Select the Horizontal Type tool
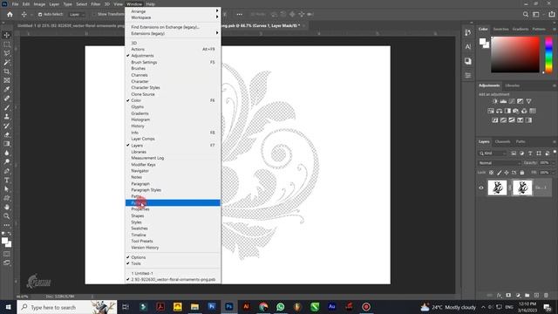The image size is (558, 314). [x=7, y=180]
